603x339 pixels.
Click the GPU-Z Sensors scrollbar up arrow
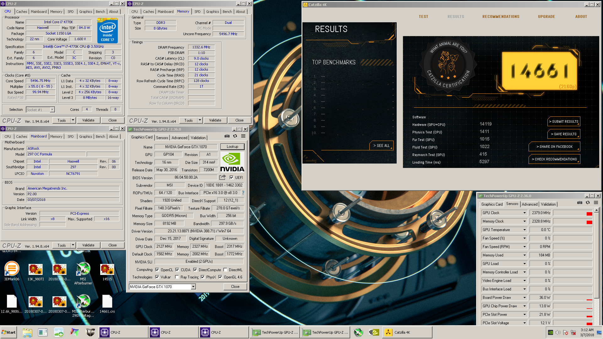[x=597, y=210]
